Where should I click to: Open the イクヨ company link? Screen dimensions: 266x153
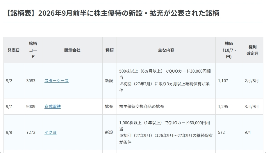coord(51,132)
